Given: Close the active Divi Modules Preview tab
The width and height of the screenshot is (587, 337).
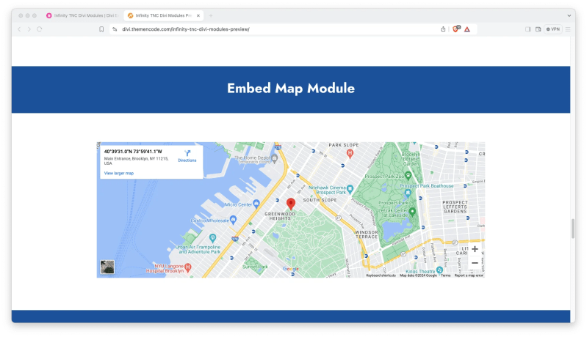Looking at the screenshot, I should coord(198,15).
